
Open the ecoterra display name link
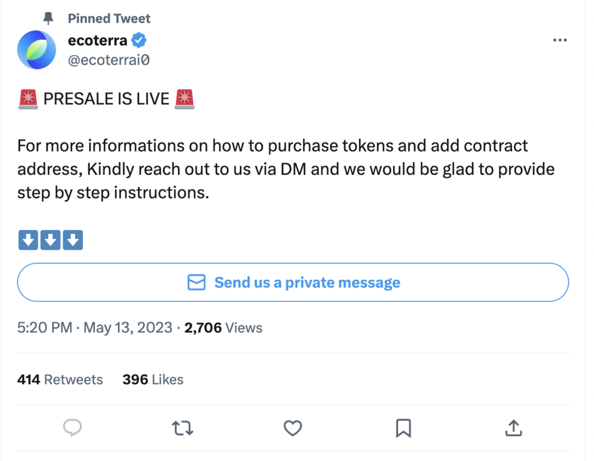(x=97, y=41)
